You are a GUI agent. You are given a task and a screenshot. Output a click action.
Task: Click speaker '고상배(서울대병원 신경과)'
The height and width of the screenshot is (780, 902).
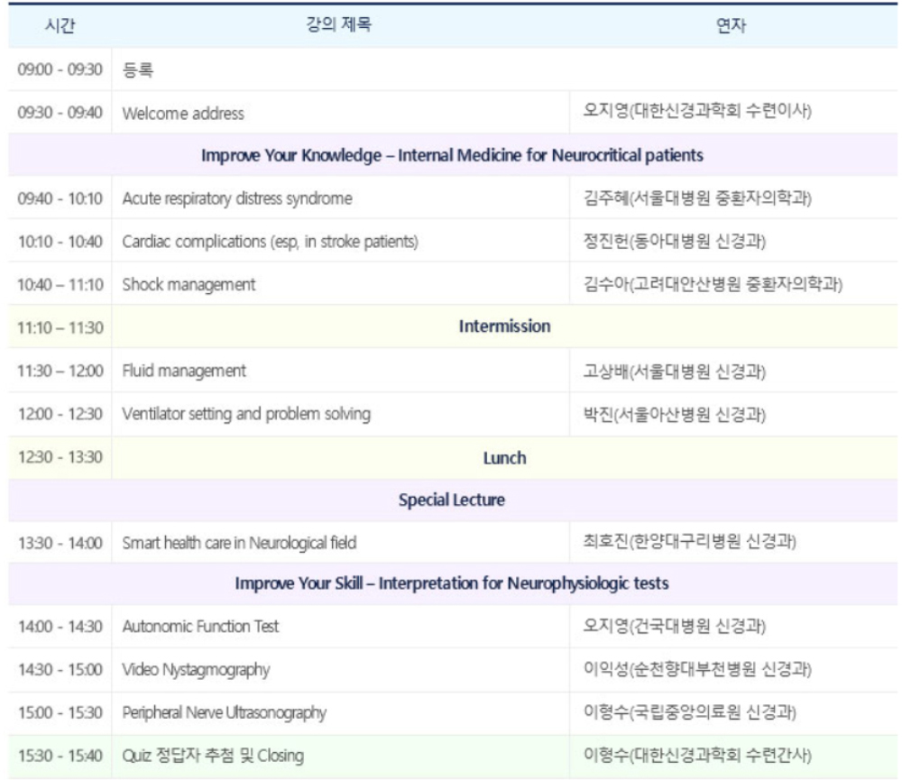pos(674,372)
